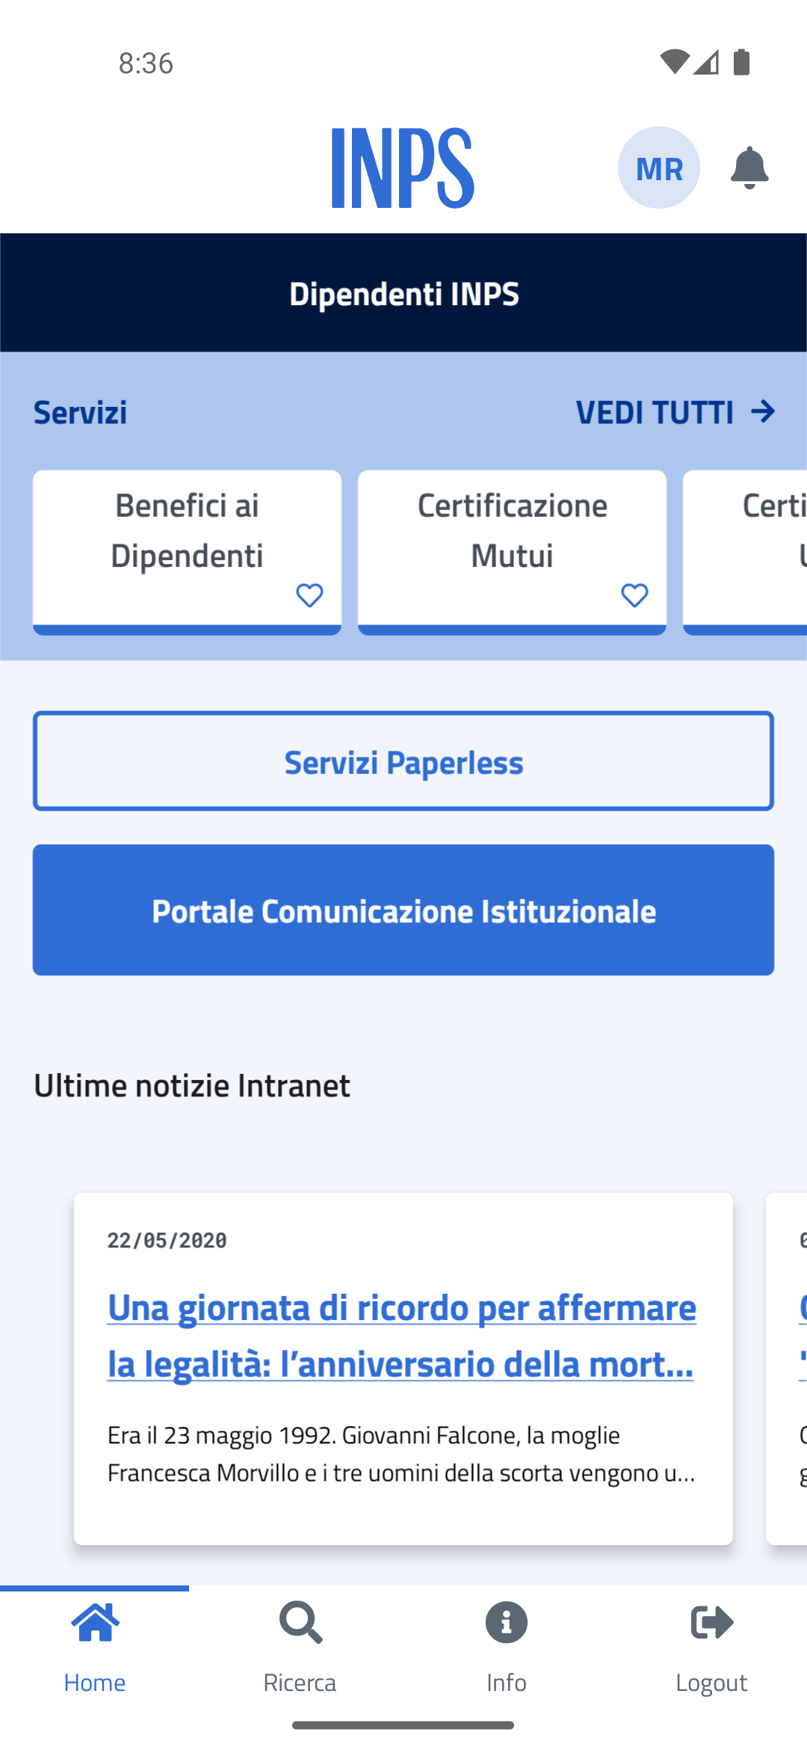Screen dimensions: 807x1750
Task: Tap the VEDI TUTTI arrow icon
Action: point(763,411)
